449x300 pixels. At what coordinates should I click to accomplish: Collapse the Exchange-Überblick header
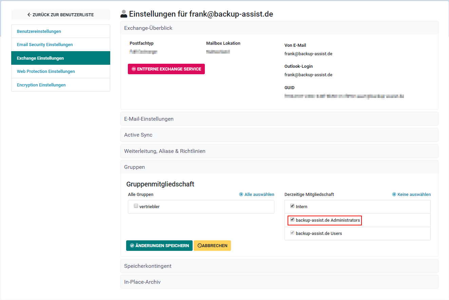click(148, 28)
